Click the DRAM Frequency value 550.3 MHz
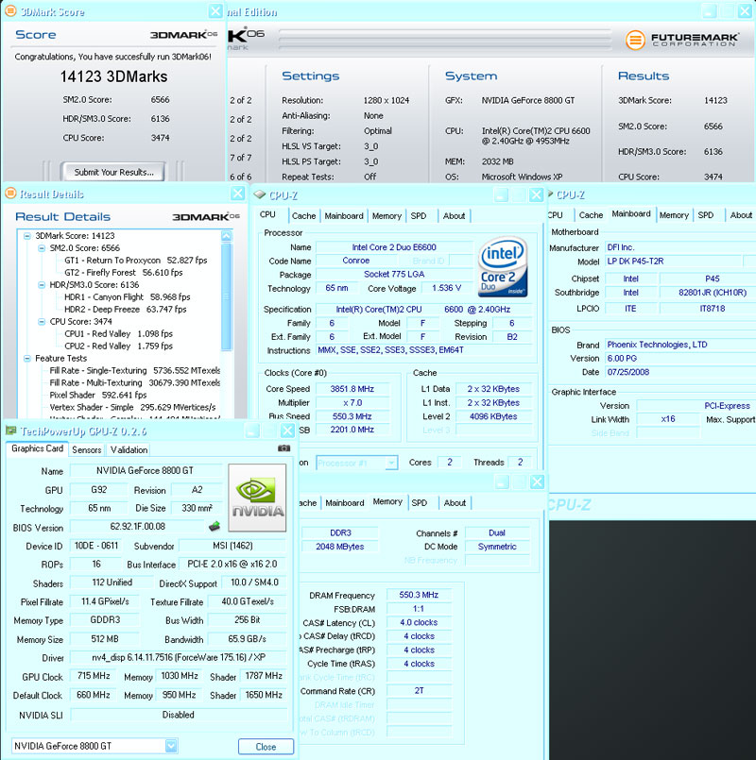756x760 pixels. click(x=419, y=595)
